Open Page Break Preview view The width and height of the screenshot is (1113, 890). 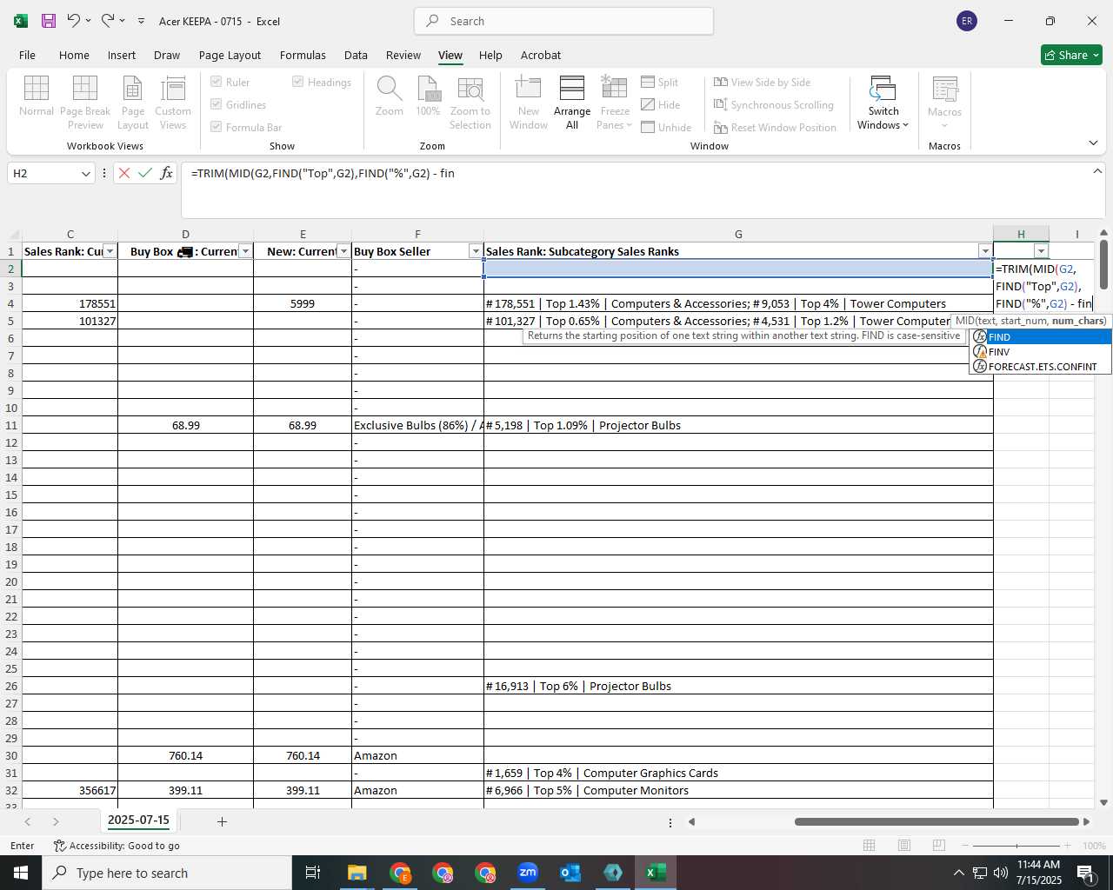tap(85, 103)
